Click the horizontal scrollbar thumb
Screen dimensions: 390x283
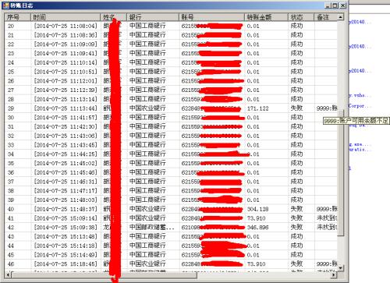click(x=104, y=274)
